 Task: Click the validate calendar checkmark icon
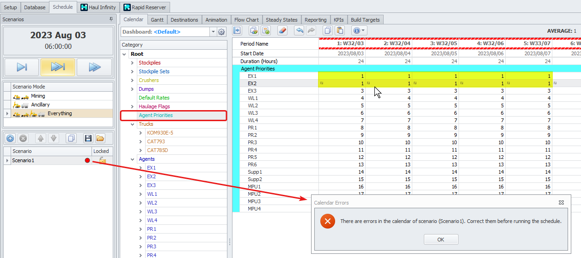tap(266, 30)
